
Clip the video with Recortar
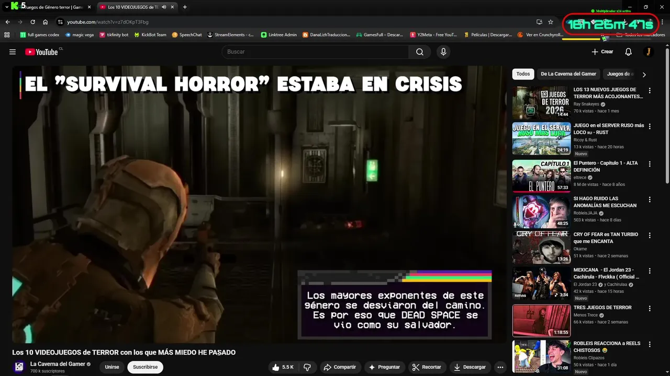426,367
